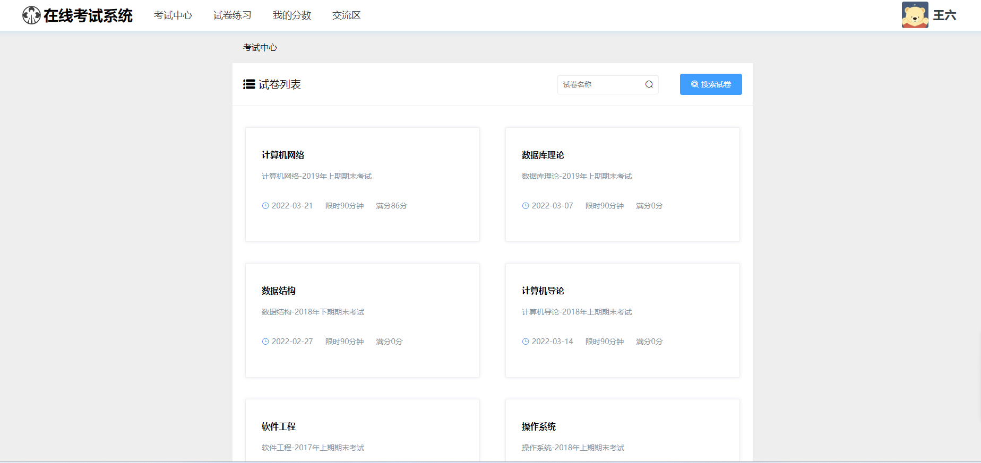The width and height of the screenshot is (981, 463).
Task: Open the 考试中心 navigation menu item
Action: pos(173,15)
